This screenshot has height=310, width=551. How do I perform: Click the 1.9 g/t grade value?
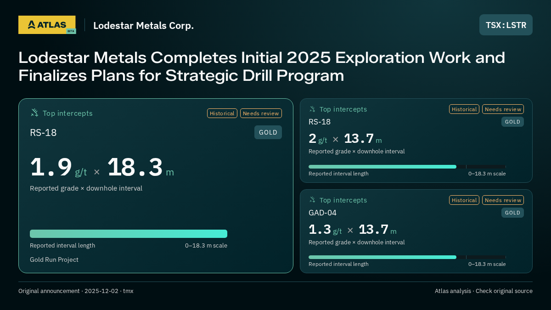58,168
